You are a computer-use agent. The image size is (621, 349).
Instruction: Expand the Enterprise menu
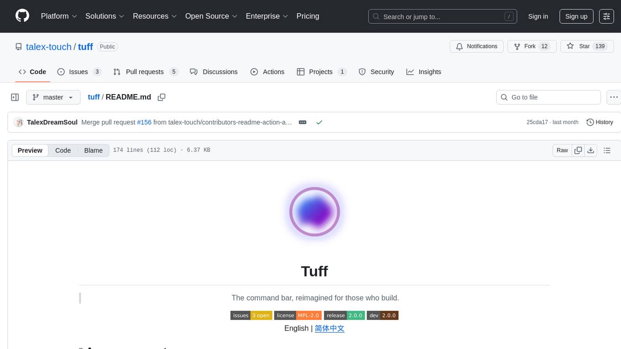pyautogui.click(x=267, y=16)
